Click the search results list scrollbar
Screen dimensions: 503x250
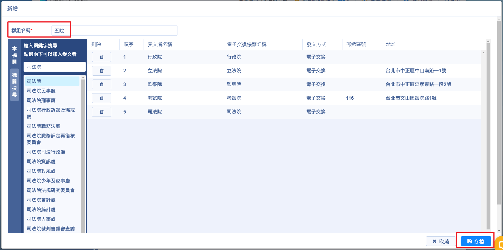(x=83, y=154)
